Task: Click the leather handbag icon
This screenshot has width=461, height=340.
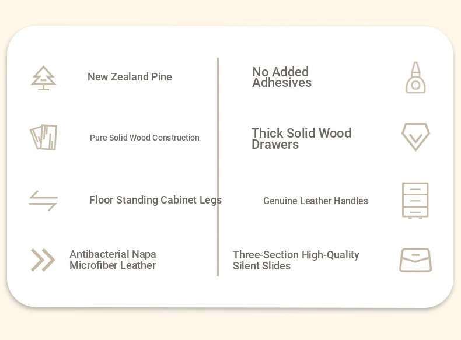Action: point(415,260)
